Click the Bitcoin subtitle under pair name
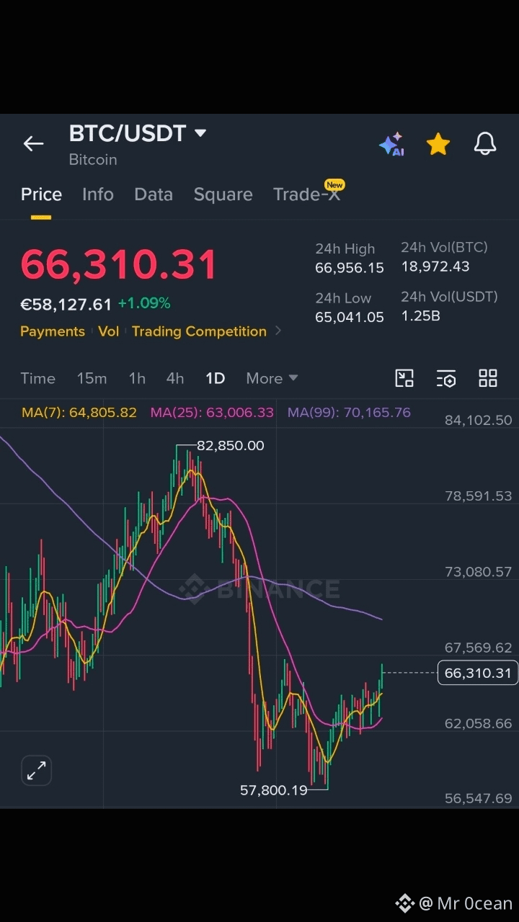Image resolution: width=519 pixels, height=922 pixels. point(93,159)
